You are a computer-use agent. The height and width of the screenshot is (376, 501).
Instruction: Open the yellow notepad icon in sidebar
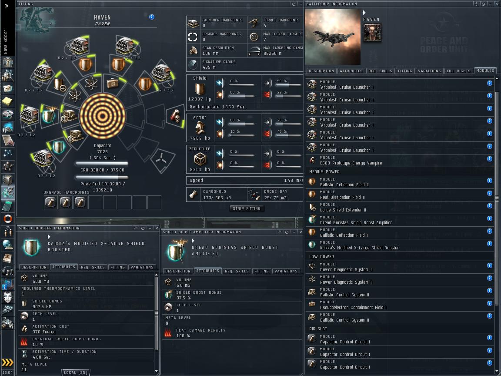coord(7,101)
